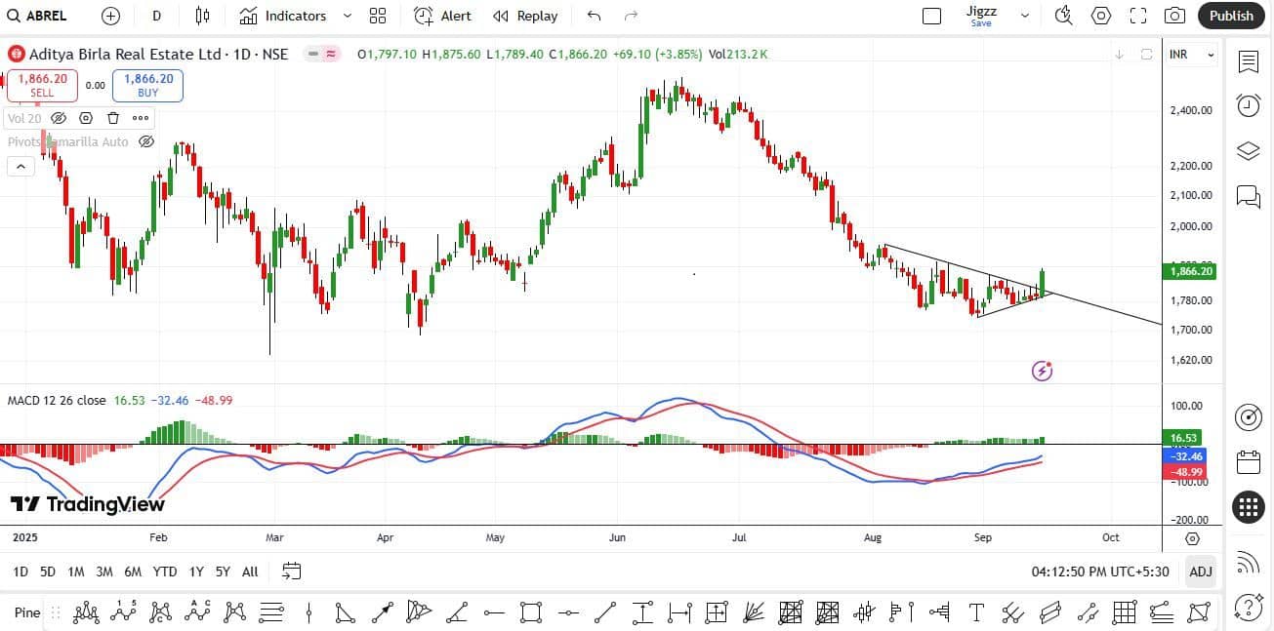Open the D interval selector

(x=157, y=16)
